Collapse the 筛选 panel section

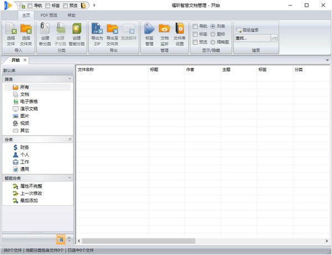71,79
